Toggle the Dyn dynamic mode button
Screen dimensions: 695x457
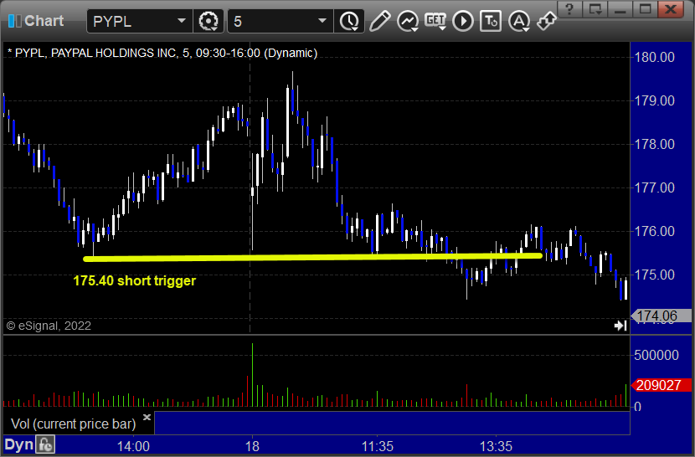tap(19, 444)
